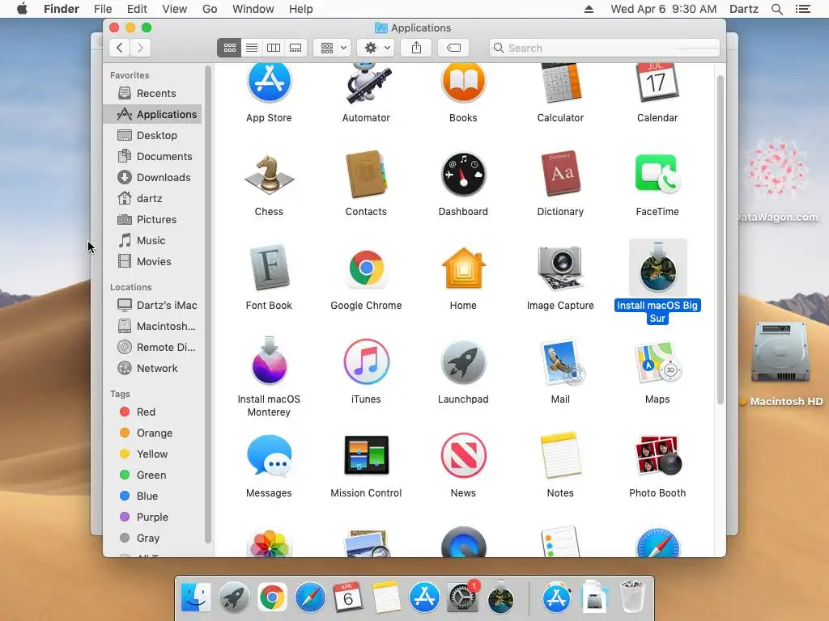This screenshot has height=621, width=829.
Task: Select the Mail app icon
Action: (x=560, y=361)
